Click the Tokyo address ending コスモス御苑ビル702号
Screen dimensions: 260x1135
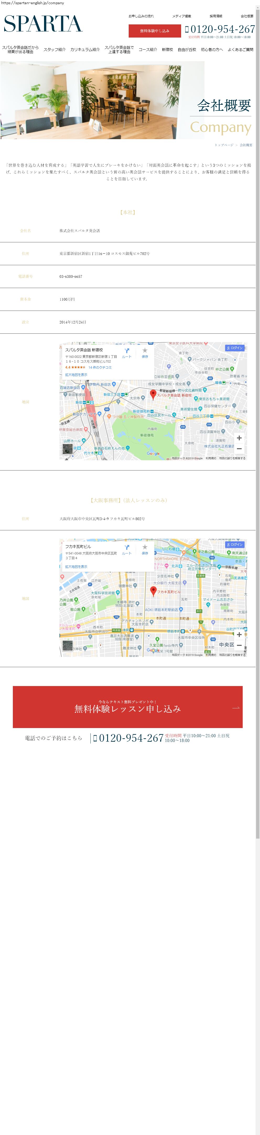[x=105, y=254]
